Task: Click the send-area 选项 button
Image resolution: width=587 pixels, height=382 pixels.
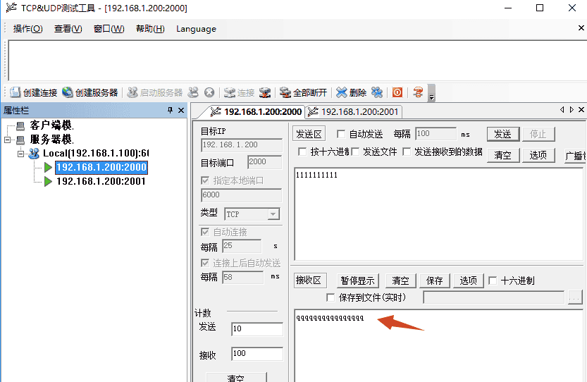Action: 538,155
